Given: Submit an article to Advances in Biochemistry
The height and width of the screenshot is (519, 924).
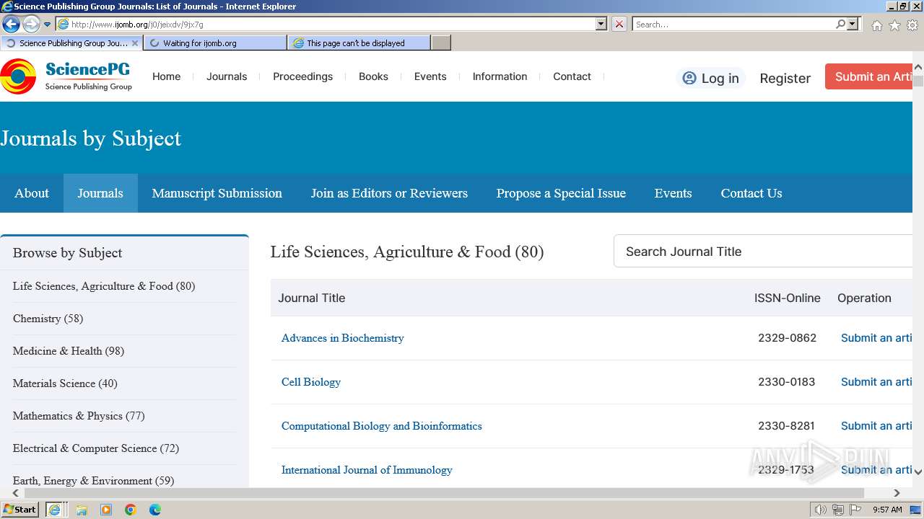Looking at the screenshot, I should pyautogui.click(x=876, y=338).
